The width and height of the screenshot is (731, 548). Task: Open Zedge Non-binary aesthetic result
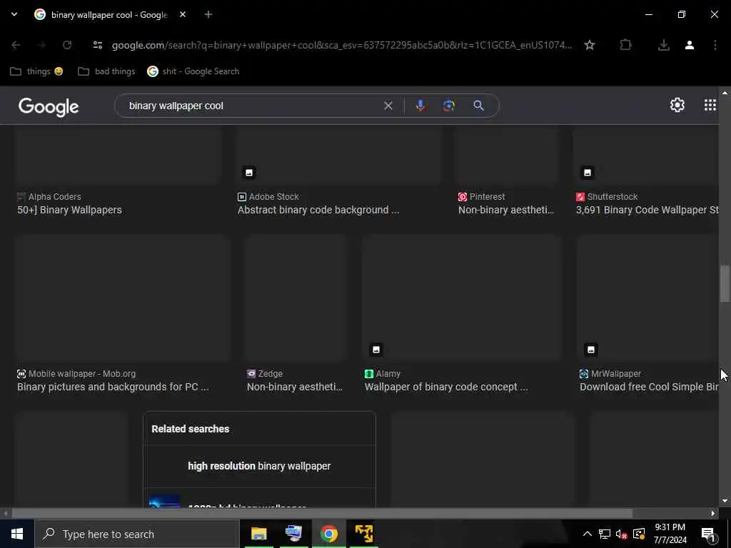tap(294, 387)
